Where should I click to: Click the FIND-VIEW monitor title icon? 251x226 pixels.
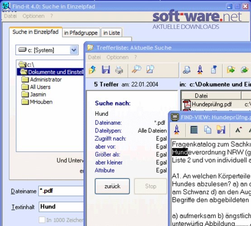tap(175, 117)
